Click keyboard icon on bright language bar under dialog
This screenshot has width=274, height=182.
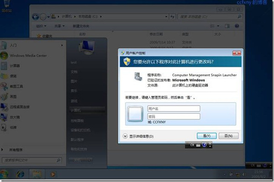point(198,145)
